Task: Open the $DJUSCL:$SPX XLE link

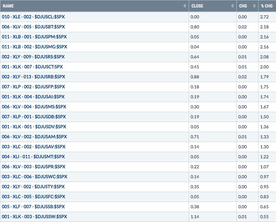Action: click(x=33, y=17)
